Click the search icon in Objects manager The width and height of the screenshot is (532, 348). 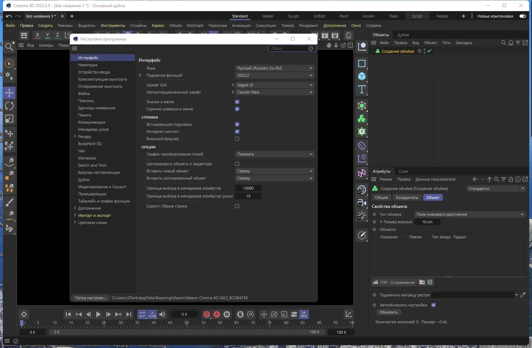pyautogui.click(x=504, y=43)
